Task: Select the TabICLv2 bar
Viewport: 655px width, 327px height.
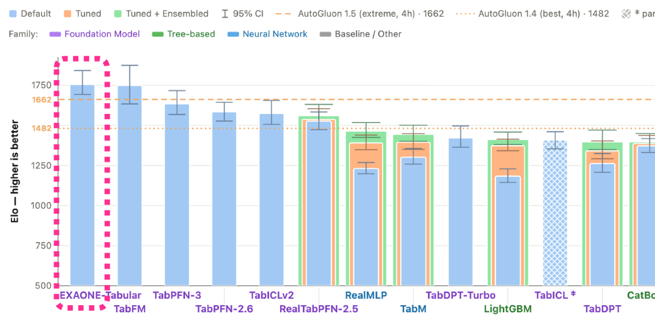Action: click(271, 199)
